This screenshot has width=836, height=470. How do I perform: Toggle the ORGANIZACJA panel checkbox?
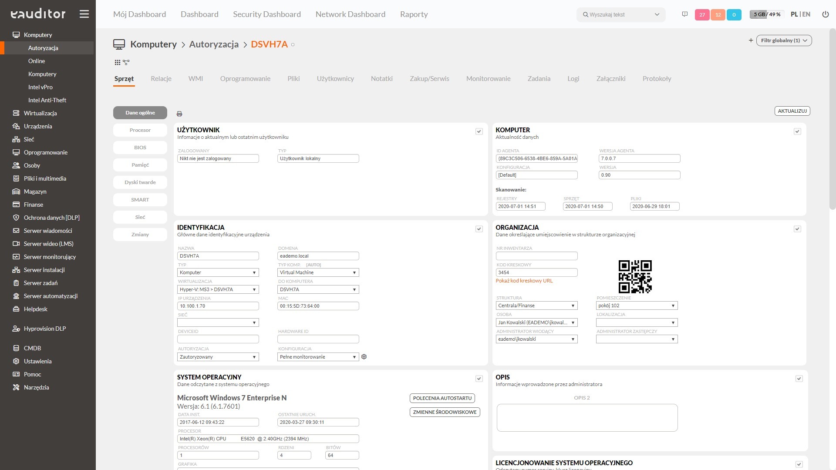(x=797, y=229)
